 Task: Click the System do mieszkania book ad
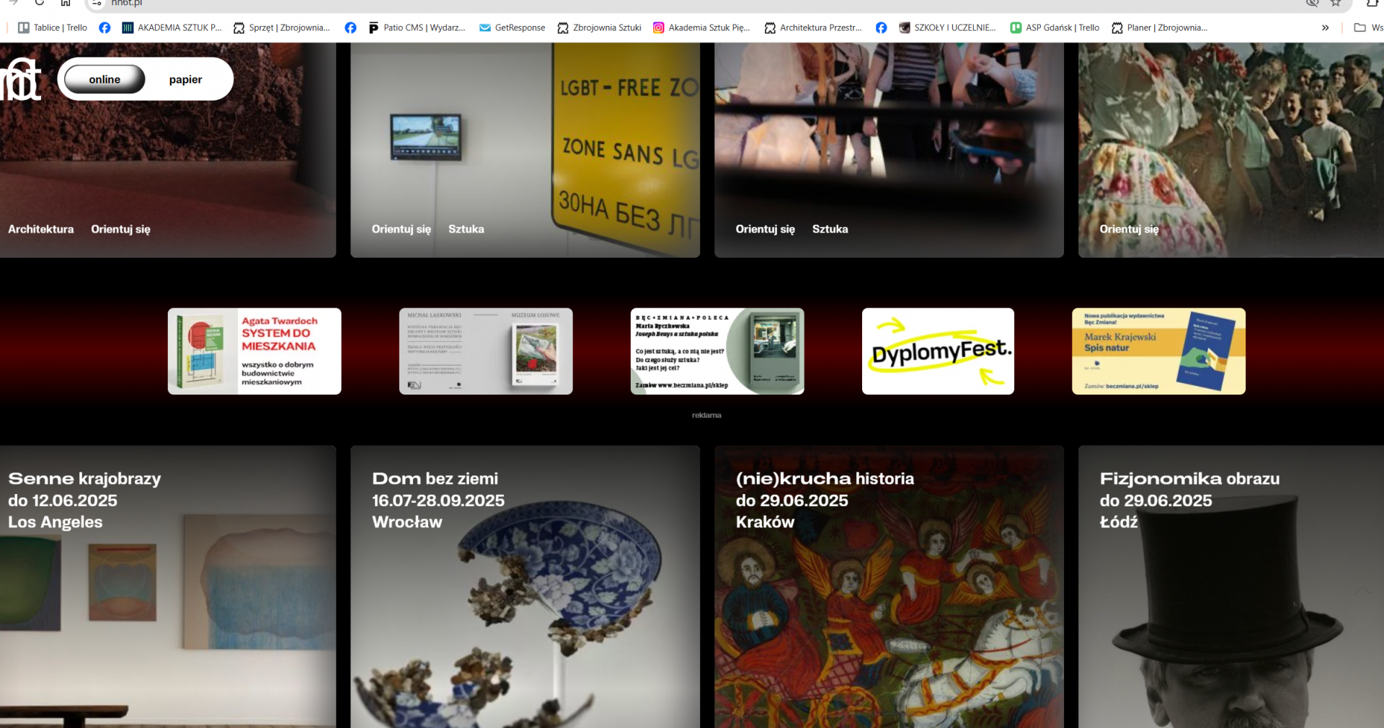coord(254,351)
